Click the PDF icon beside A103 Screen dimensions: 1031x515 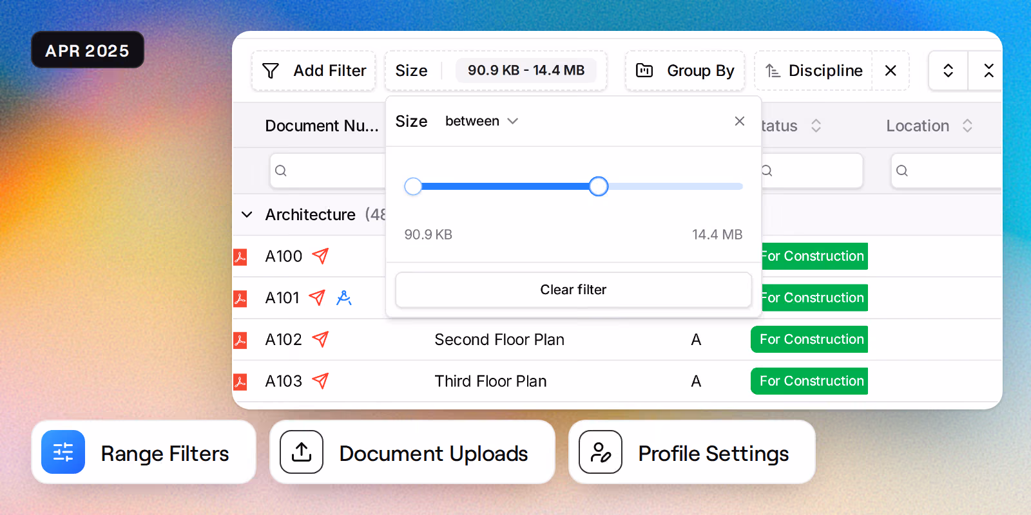240,382
